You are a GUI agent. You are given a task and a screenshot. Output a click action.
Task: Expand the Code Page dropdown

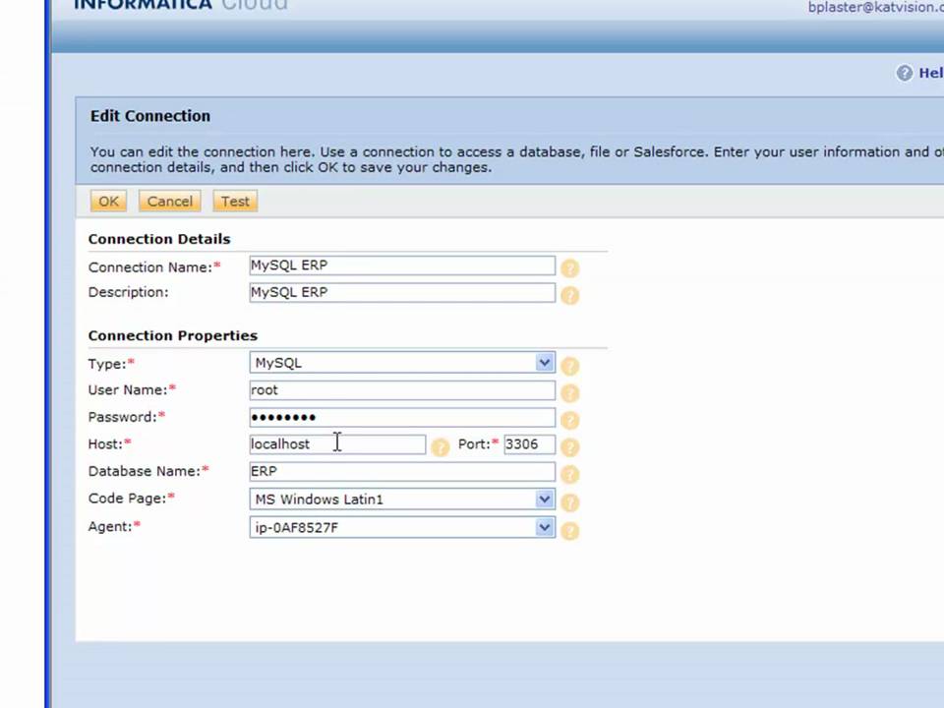click(402, 500)
